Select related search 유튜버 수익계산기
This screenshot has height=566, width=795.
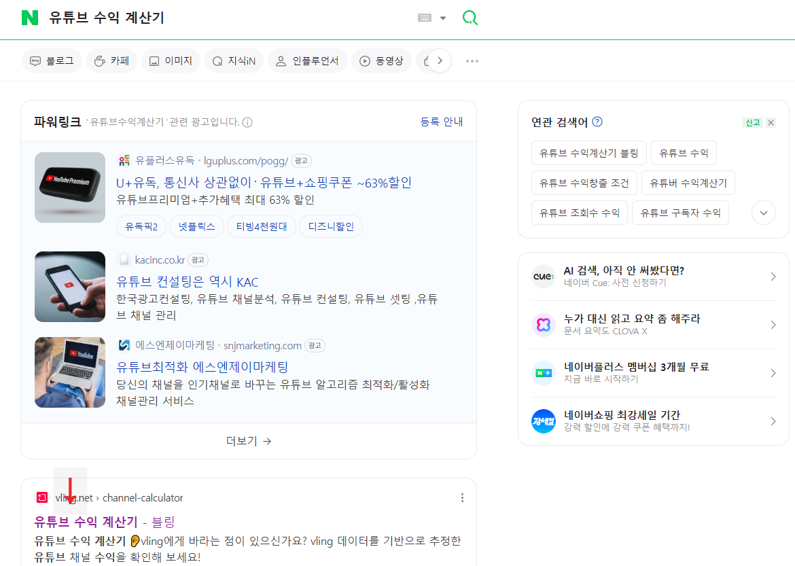pyautogui.click(x=688, y=183)
